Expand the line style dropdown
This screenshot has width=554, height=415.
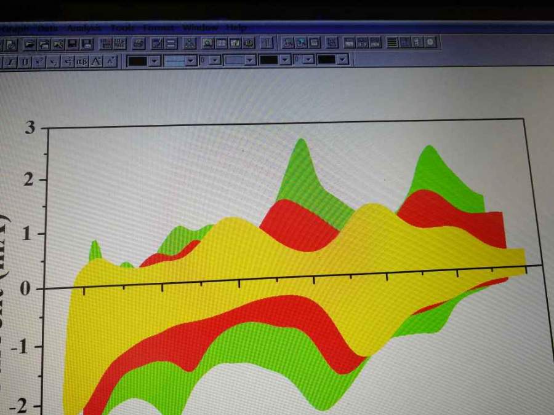[x=191, y=61]
